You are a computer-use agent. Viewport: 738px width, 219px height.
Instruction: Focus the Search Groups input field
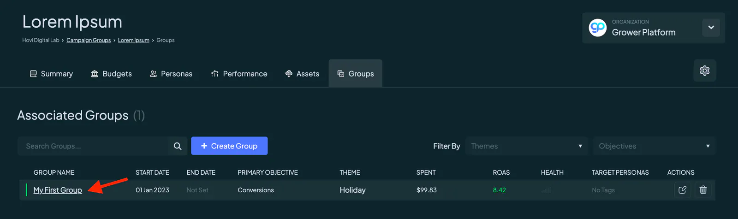(x=93, y=146)
